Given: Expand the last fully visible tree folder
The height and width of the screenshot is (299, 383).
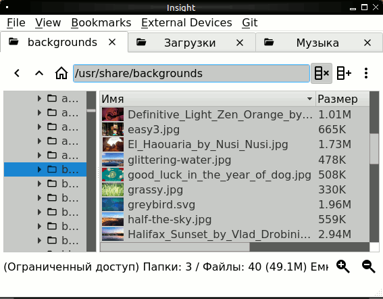Looking at the screenshot, I should tap(39, 240).
